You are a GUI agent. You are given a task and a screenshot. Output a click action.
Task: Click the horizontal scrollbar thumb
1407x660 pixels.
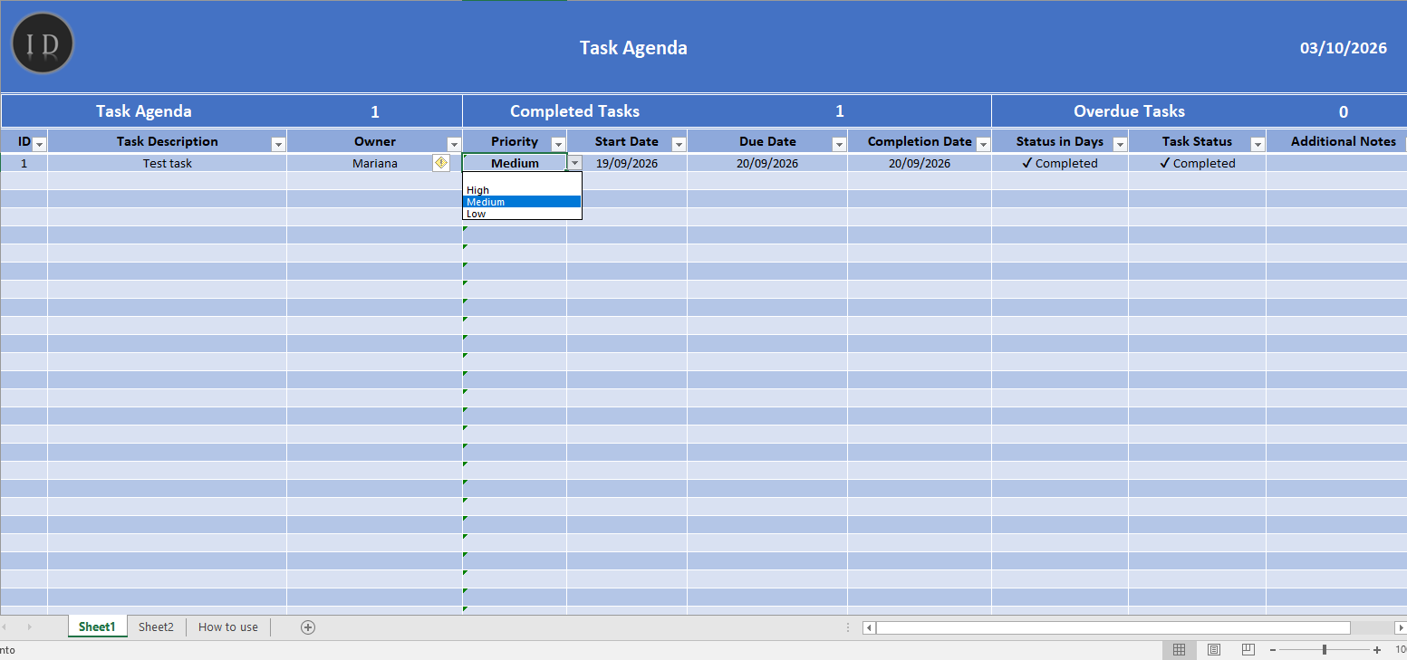tap(1113, 627)
